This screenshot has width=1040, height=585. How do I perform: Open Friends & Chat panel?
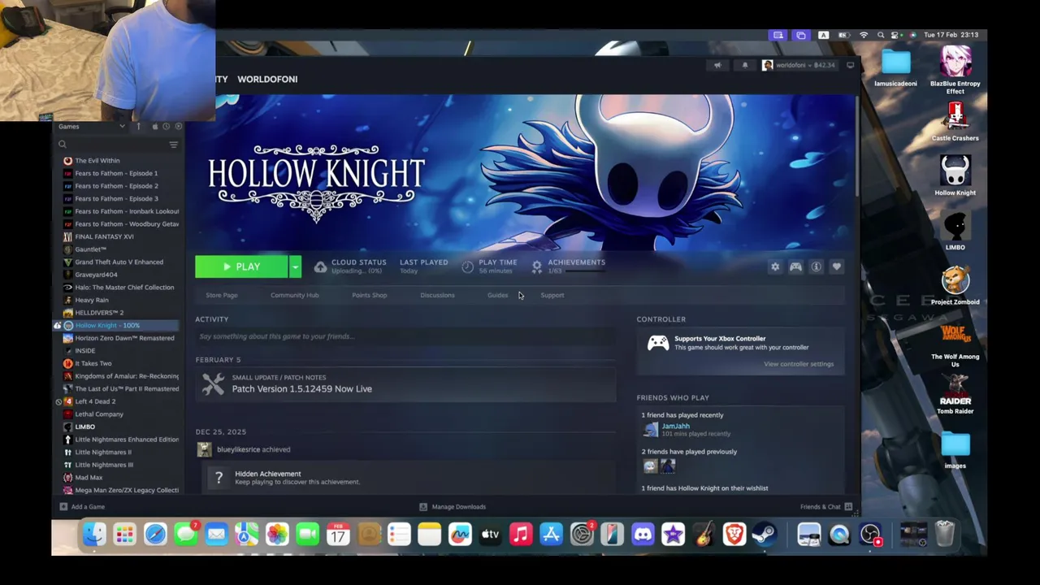(825, 506)
